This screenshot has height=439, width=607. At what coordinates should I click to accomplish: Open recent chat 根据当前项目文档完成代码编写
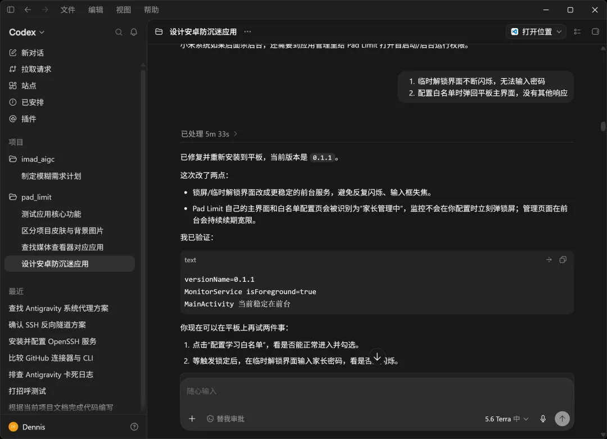click(61, 408)
